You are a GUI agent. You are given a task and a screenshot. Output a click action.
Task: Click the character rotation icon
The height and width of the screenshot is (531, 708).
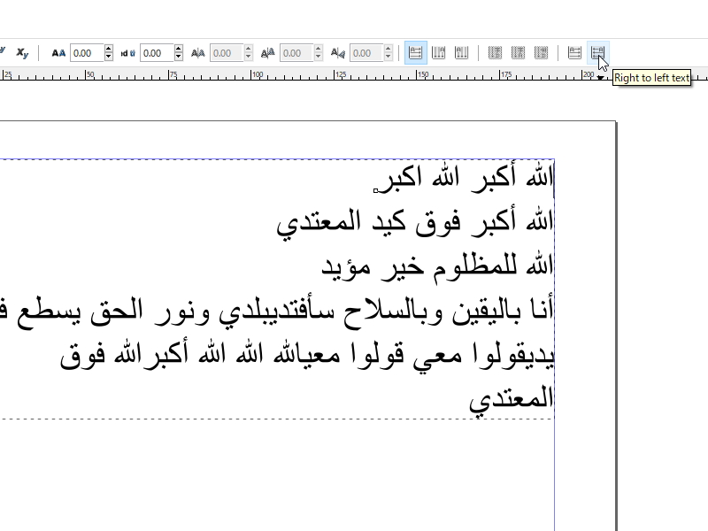pos(338,53)
